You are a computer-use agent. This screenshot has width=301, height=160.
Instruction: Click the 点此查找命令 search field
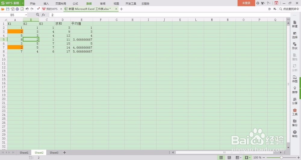(x=291, y=9)
